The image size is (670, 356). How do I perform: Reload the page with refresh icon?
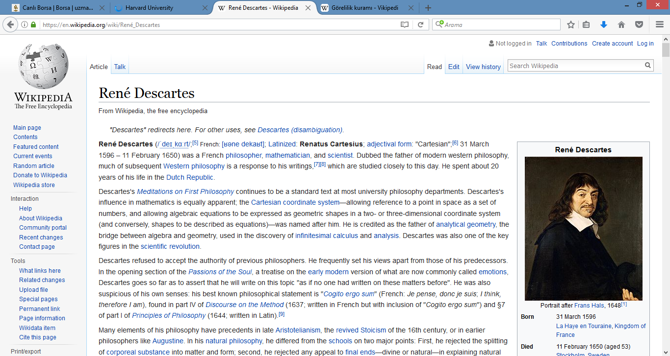420,24
